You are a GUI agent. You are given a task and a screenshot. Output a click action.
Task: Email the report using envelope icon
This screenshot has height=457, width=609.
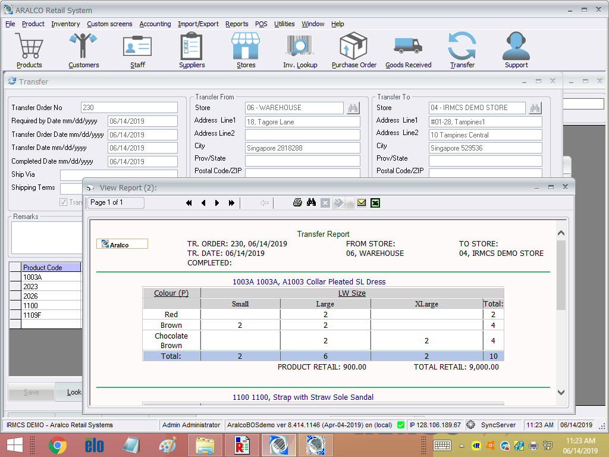tap(362, 203)
